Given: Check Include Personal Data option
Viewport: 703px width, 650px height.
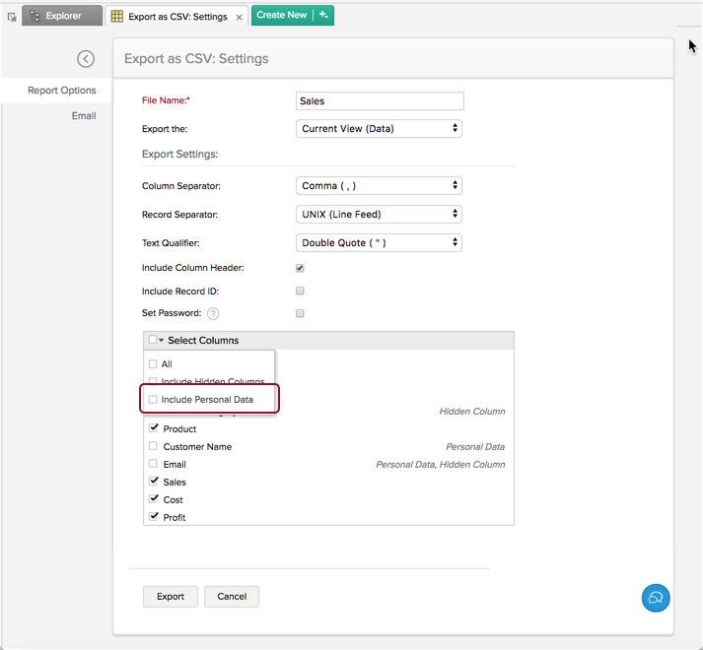Looking at the screenshot, I should click(x=153, y=400).
